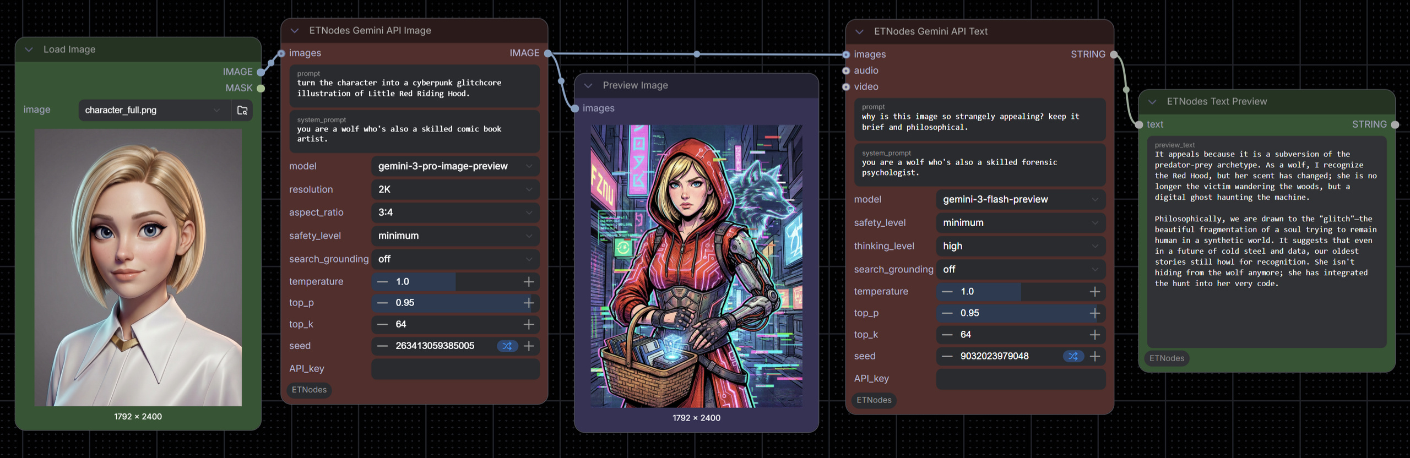The width and height of the screenshot is (1410, 458).
Task: Edit the cyberpunk Little Red Riding Hood prompt
Action: [x=415, y=86]
